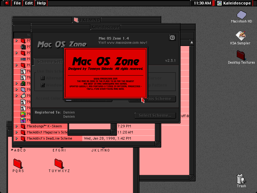Screen dimensions: 257x193
Task: Click the # A B C D folder label
Action: click(x=18, y=150)
